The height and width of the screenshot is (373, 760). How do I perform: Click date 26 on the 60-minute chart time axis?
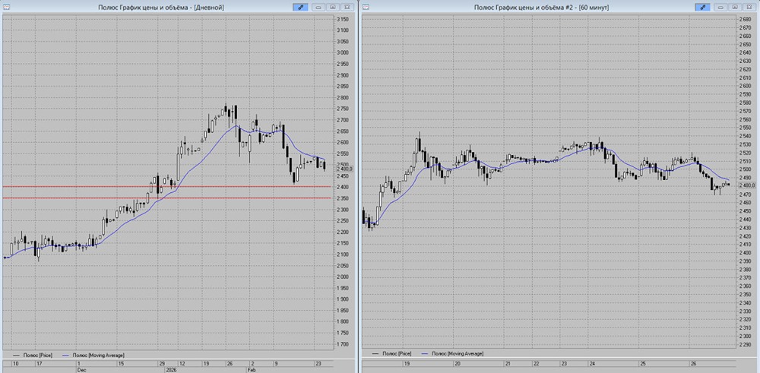[x=693, y=363]
